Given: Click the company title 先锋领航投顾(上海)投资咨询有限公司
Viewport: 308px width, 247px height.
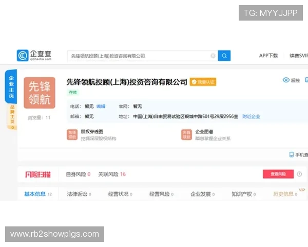Looking at the screenshot, I should (127, 82).
